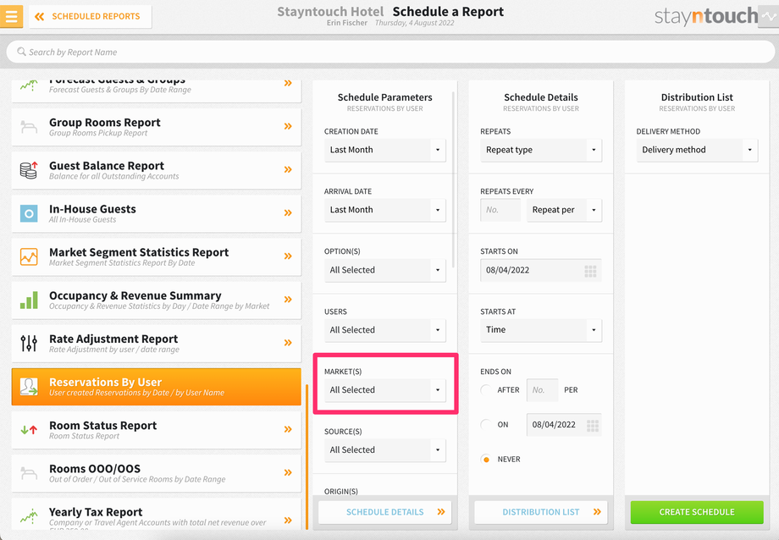Open the Creation Date dropdown
This screenshot has width=779, height=540.
click(x=385, y=150)
